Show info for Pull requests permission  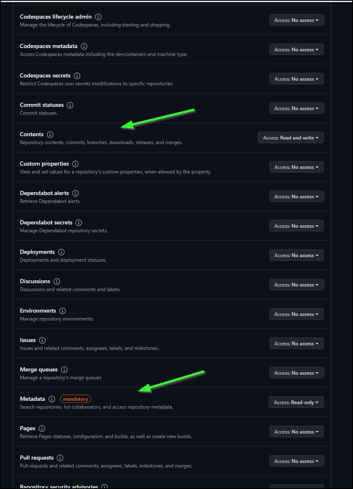click(60, 458)
